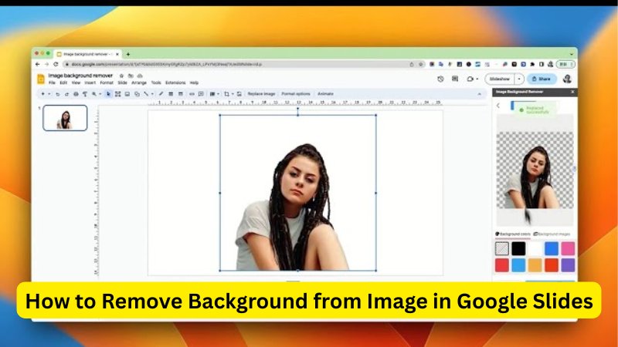Click the cloud document status icon

(x=140, y=76)
